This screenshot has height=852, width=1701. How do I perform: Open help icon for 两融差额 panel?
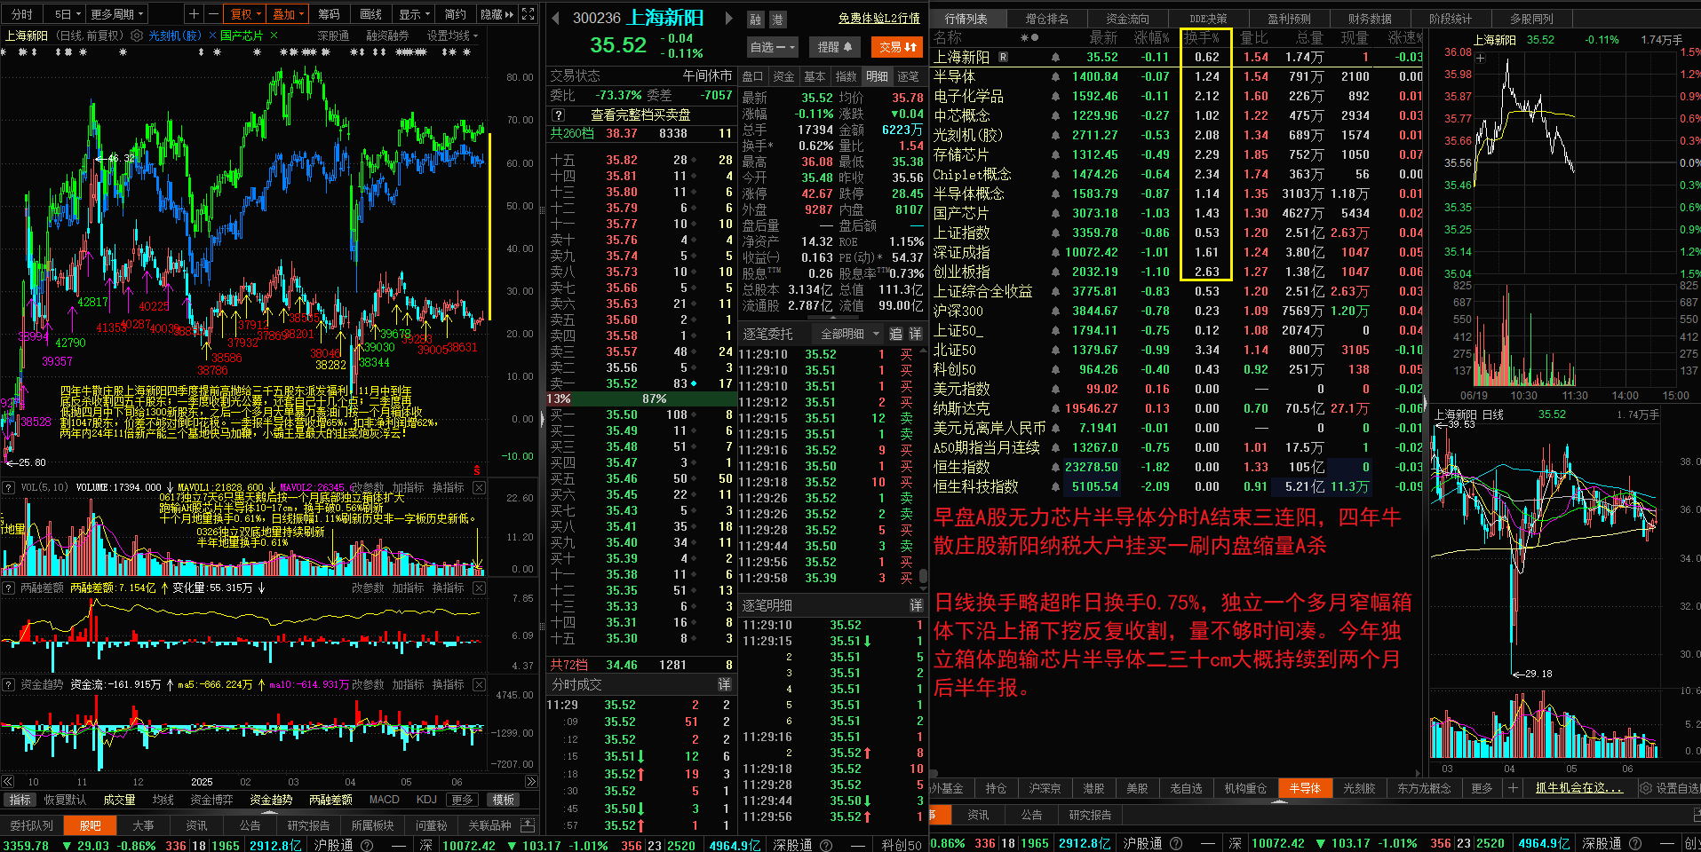8,588
